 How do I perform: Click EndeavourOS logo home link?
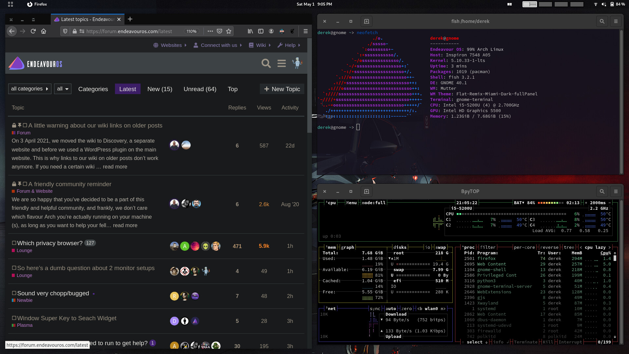coord(35,63)
